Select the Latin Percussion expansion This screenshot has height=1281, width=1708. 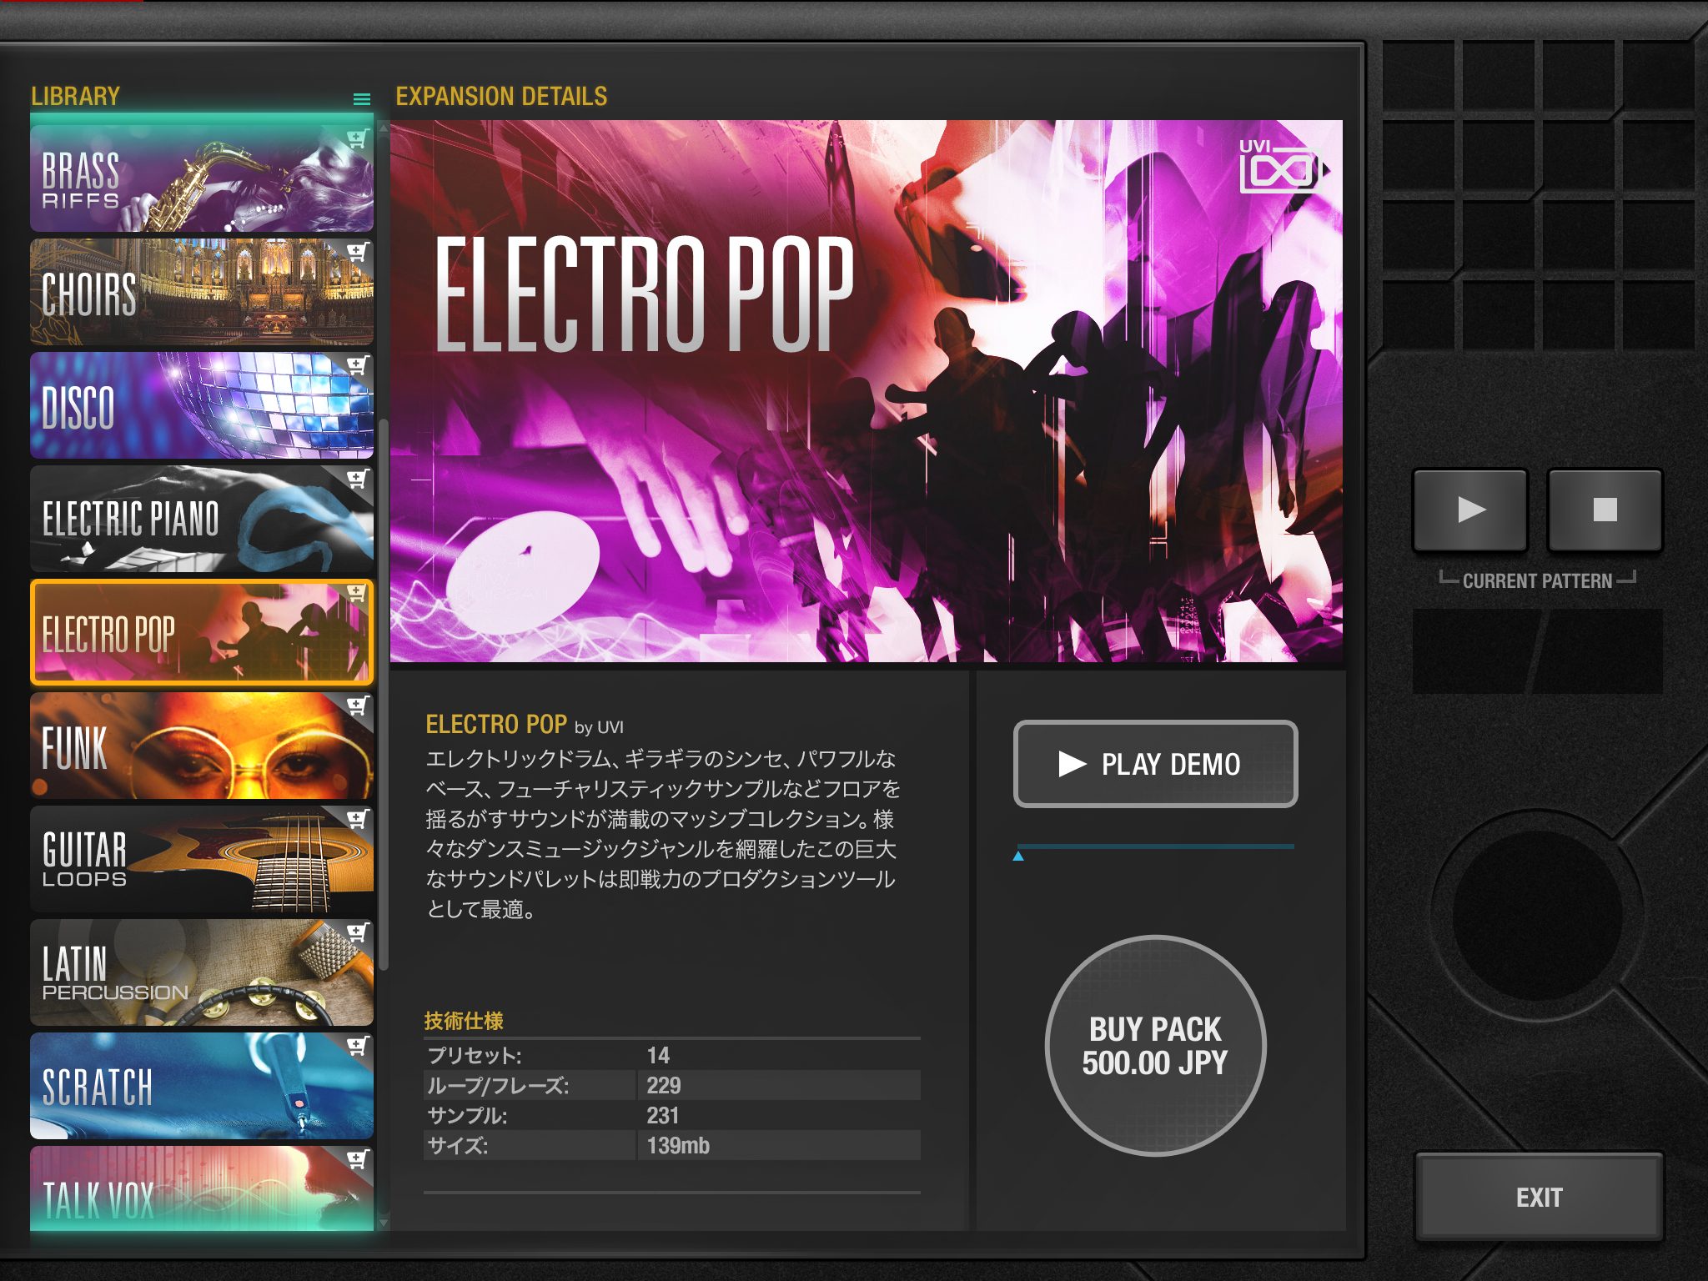(x=202, y=972)
